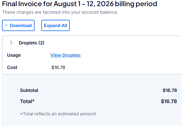Open the View Droplets link
The width and height of the screenshot is (182, 126).
65,55
